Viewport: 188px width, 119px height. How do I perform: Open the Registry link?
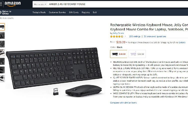pos(86,12)
